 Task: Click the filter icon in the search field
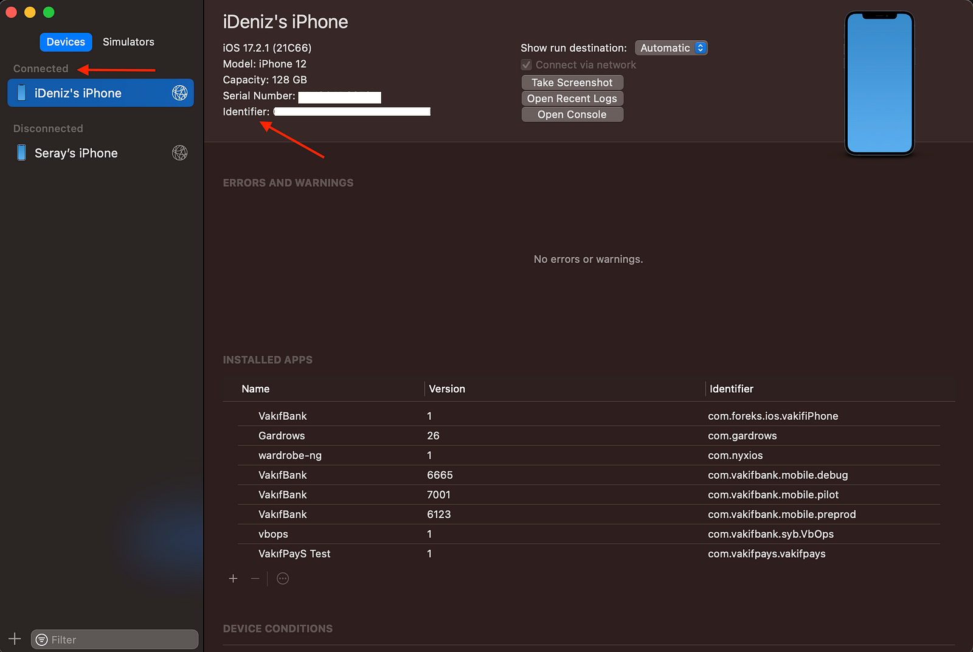[x=42, y=640]
